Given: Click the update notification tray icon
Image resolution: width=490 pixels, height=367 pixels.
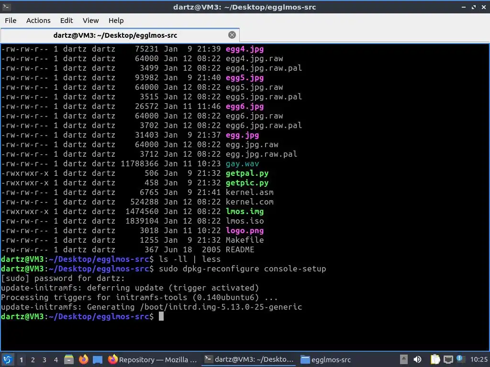Looking at the screenshot, I should click(x=460, y=359).
